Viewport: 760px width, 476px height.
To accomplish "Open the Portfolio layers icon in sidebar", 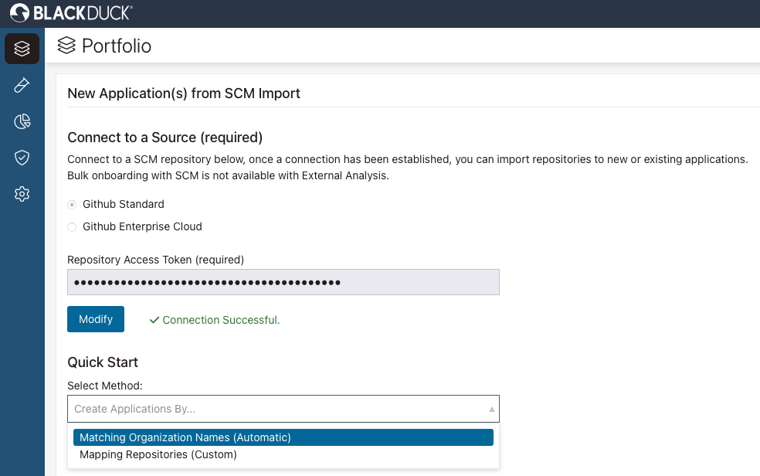I will tap(22, 49).
